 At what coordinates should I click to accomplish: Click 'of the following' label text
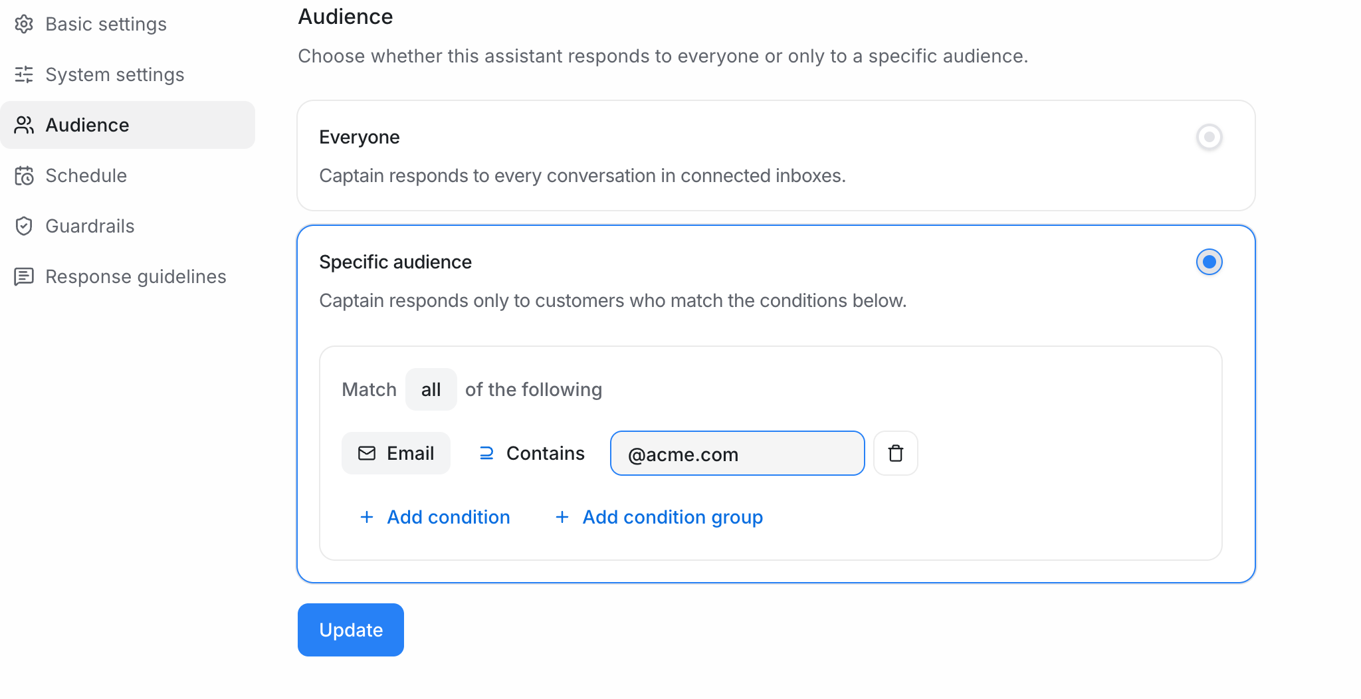point(534,389)
